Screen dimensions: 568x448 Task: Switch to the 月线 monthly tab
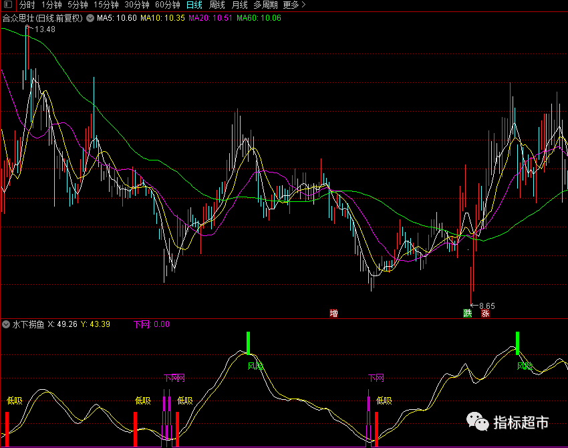tap(239, 5)
